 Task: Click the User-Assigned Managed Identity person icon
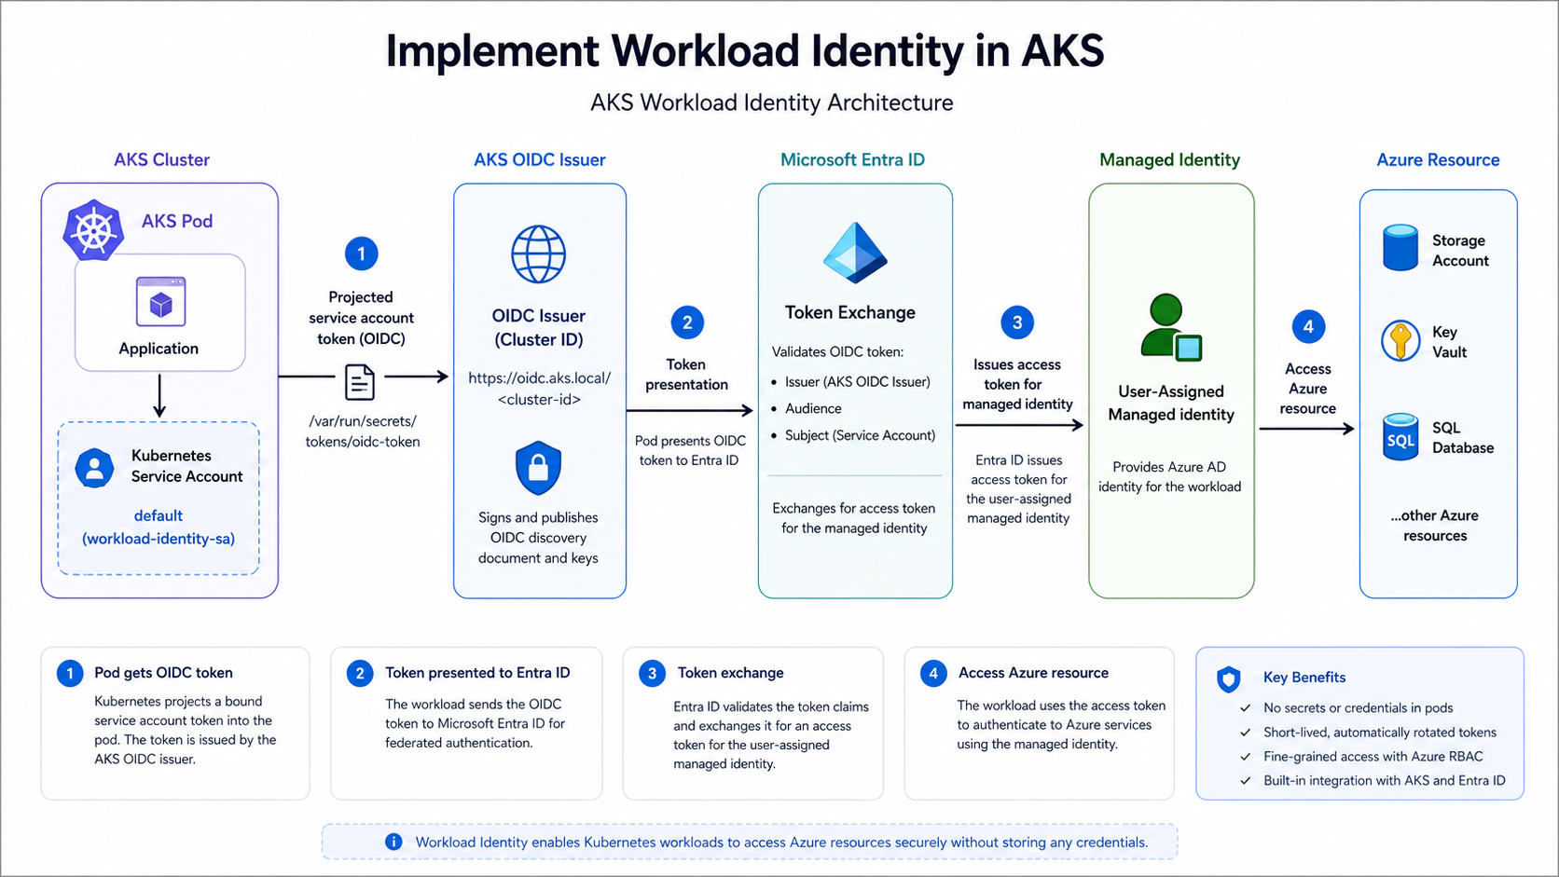[x=1171, y=327]
